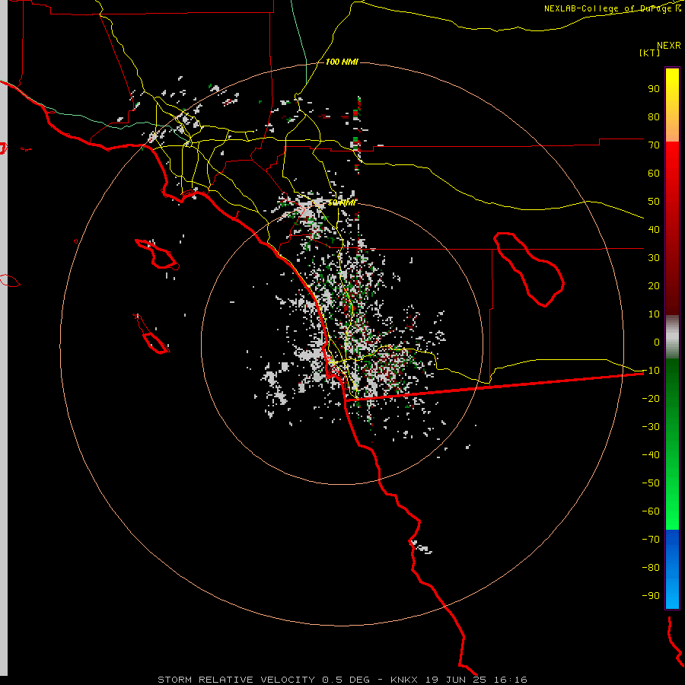The image size is (685, 685).
Task: Click the 50 value on the velocity scale
Action: (x=654, y=202)
